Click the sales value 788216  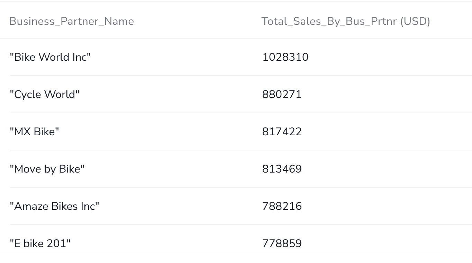[x=282, y=206]
